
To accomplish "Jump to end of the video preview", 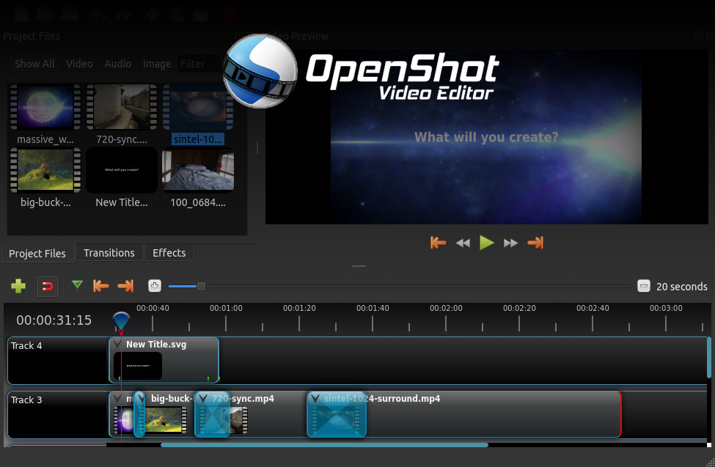I will point(535,243).
